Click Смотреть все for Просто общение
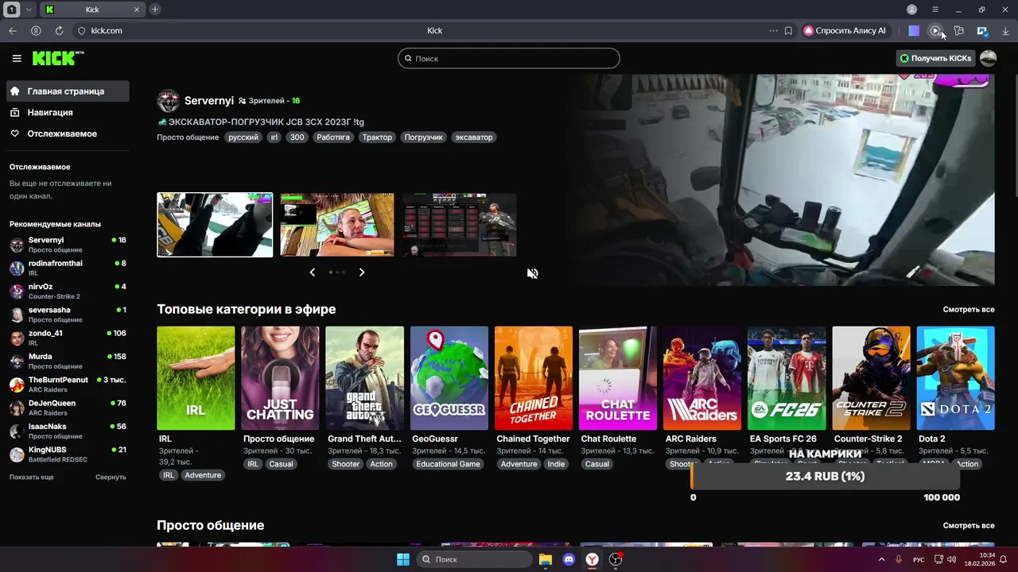This screenshot has height=572, width=1018. tap(969, 525)
